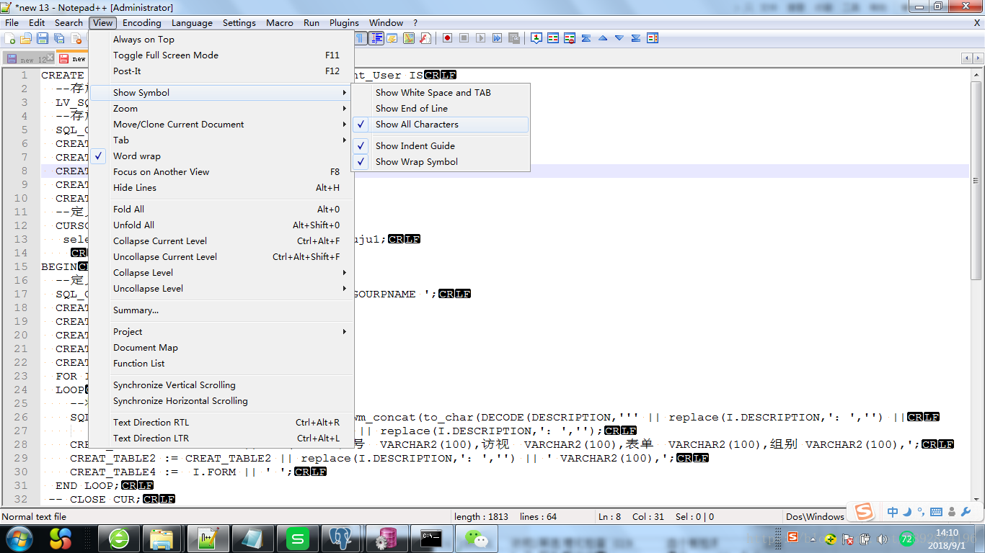Open the command prompt taskbar icon
The width and height of the screenshot is (985, 553).
[430, 538]
